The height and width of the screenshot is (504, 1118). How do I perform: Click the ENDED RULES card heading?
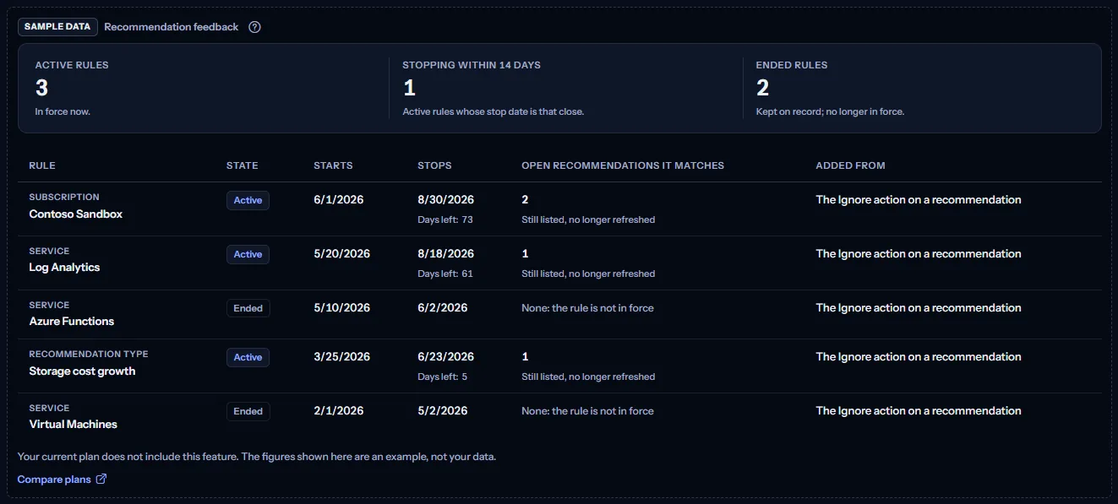[x=792, y=65]
